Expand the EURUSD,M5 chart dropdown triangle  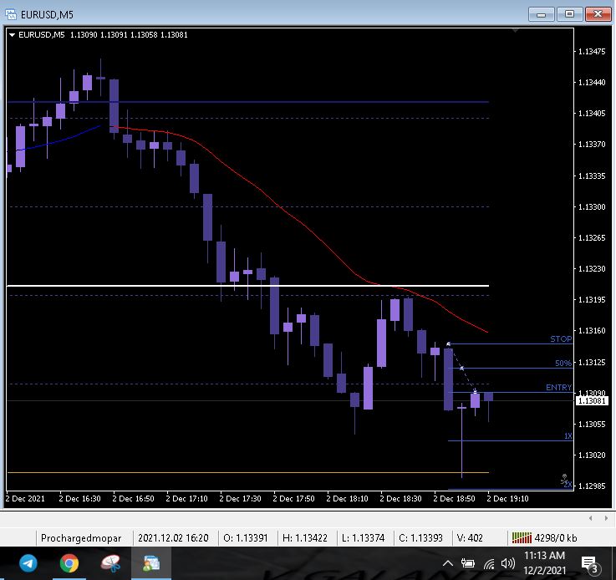(x=13, y=35)
